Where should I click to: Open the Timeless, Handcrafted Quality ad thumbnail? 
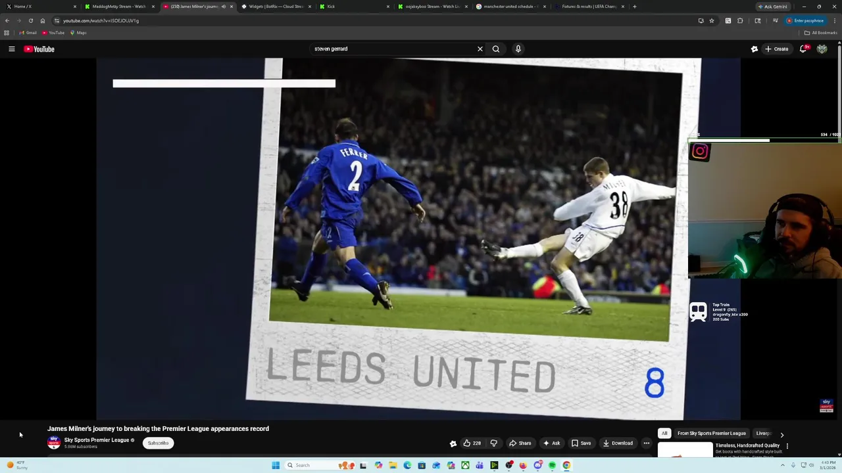pyautogui.click(x=685, y=450)
